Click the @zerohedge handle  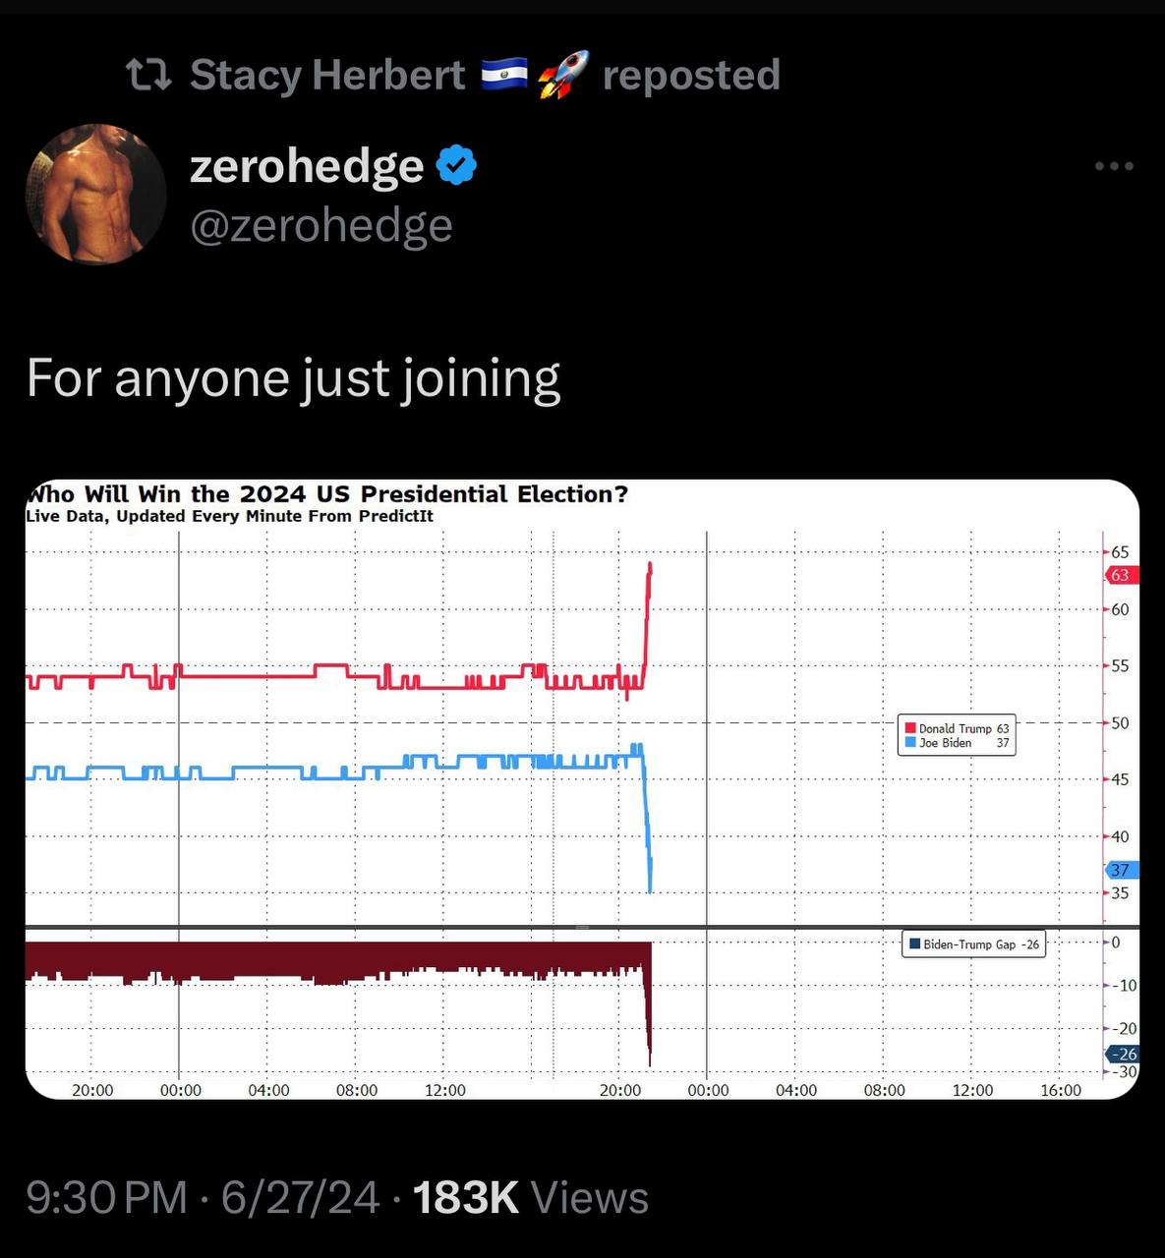coord(321,226)
